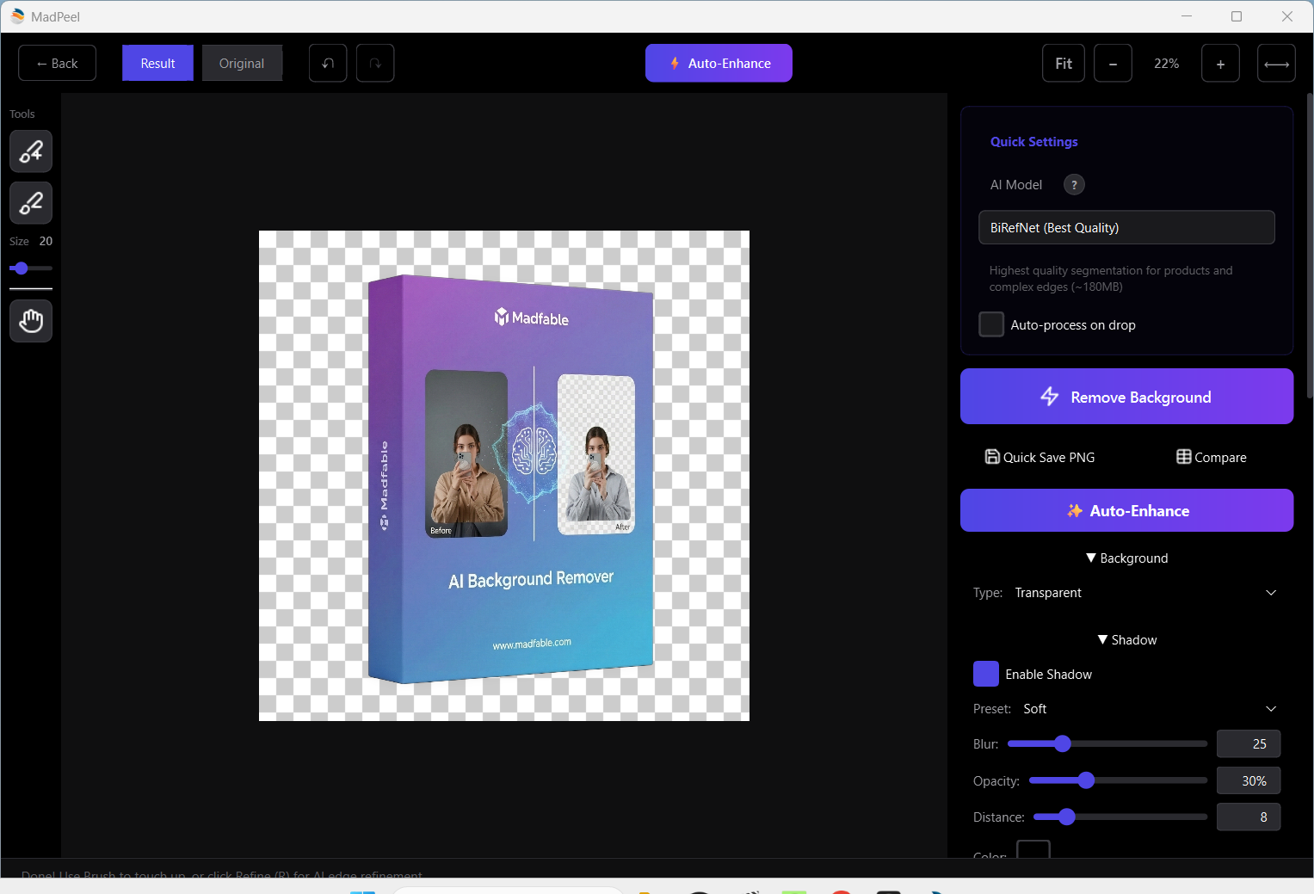Zoom out with the minus button
Image resolution: width=1314 pixels, height=894 pixels.
click(1113, 64)
